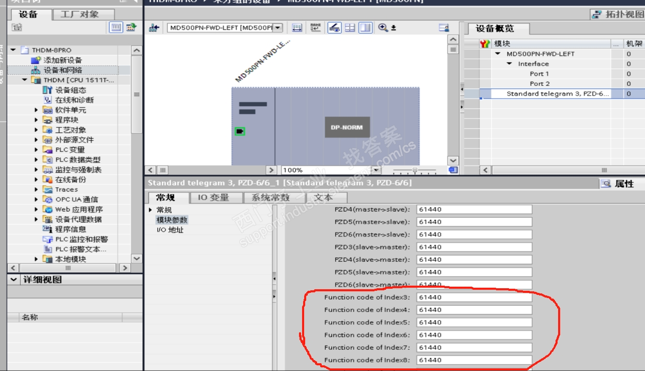This screenshot has width=645, height=371.
Task: Open the device selector dropdown MD500PN-FWD-LEFT
Action: tap(278, 28)
